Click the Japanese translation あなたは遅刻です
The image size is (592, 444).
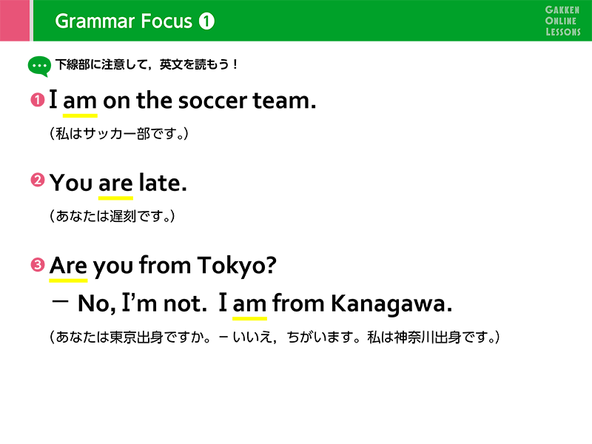click(111, 216)
